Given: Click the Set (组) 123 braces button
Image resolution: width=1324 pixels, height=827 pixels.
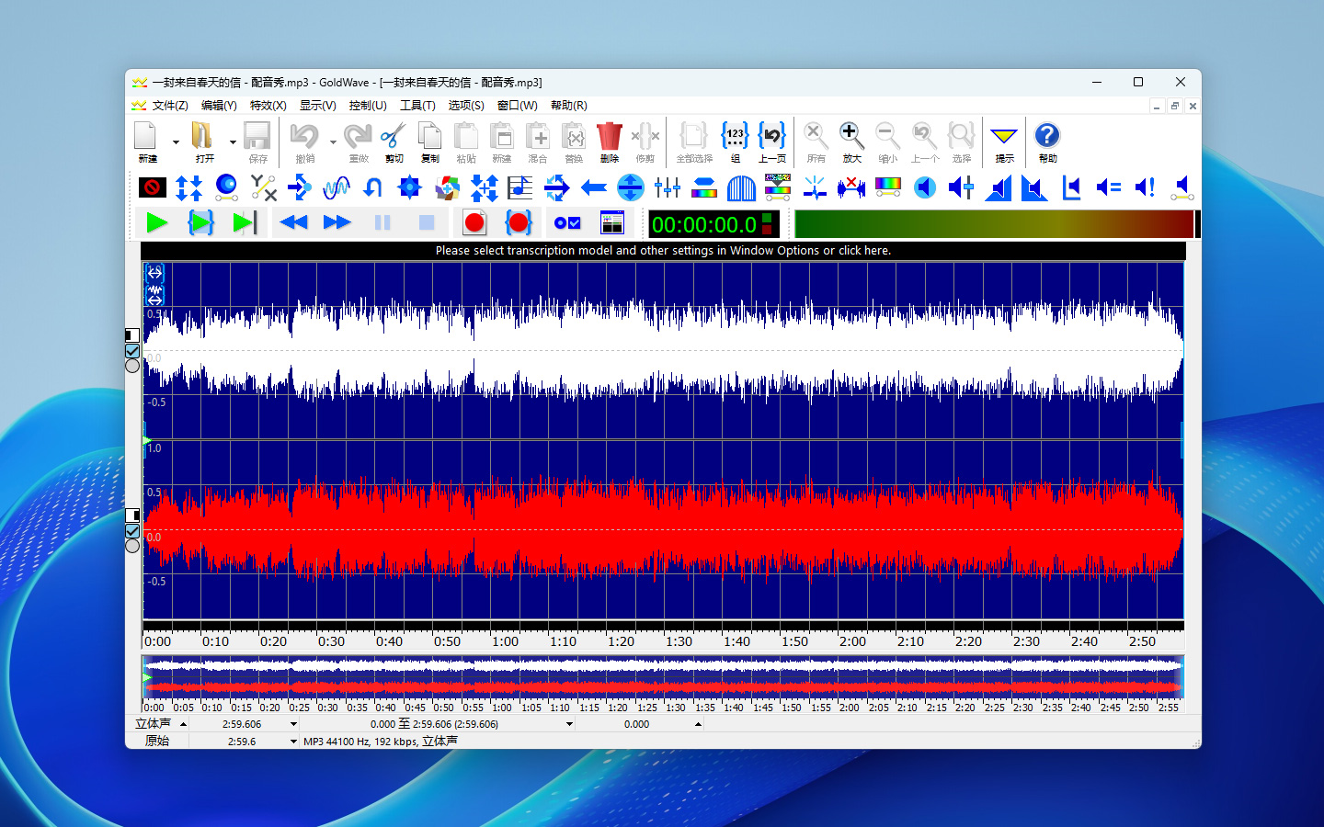Looking at the screenshot, I should (x=735, y=142).
